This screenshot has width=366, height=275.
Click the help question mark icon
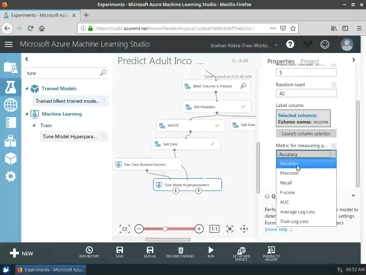(x=290, y=44)
